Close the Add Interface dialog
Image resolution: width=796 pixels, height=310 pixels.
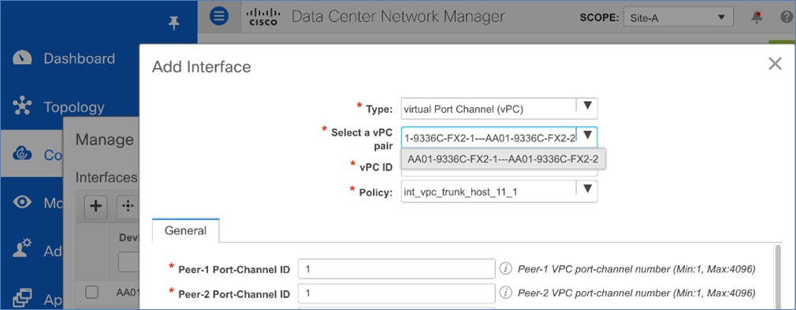pos(775,64)
